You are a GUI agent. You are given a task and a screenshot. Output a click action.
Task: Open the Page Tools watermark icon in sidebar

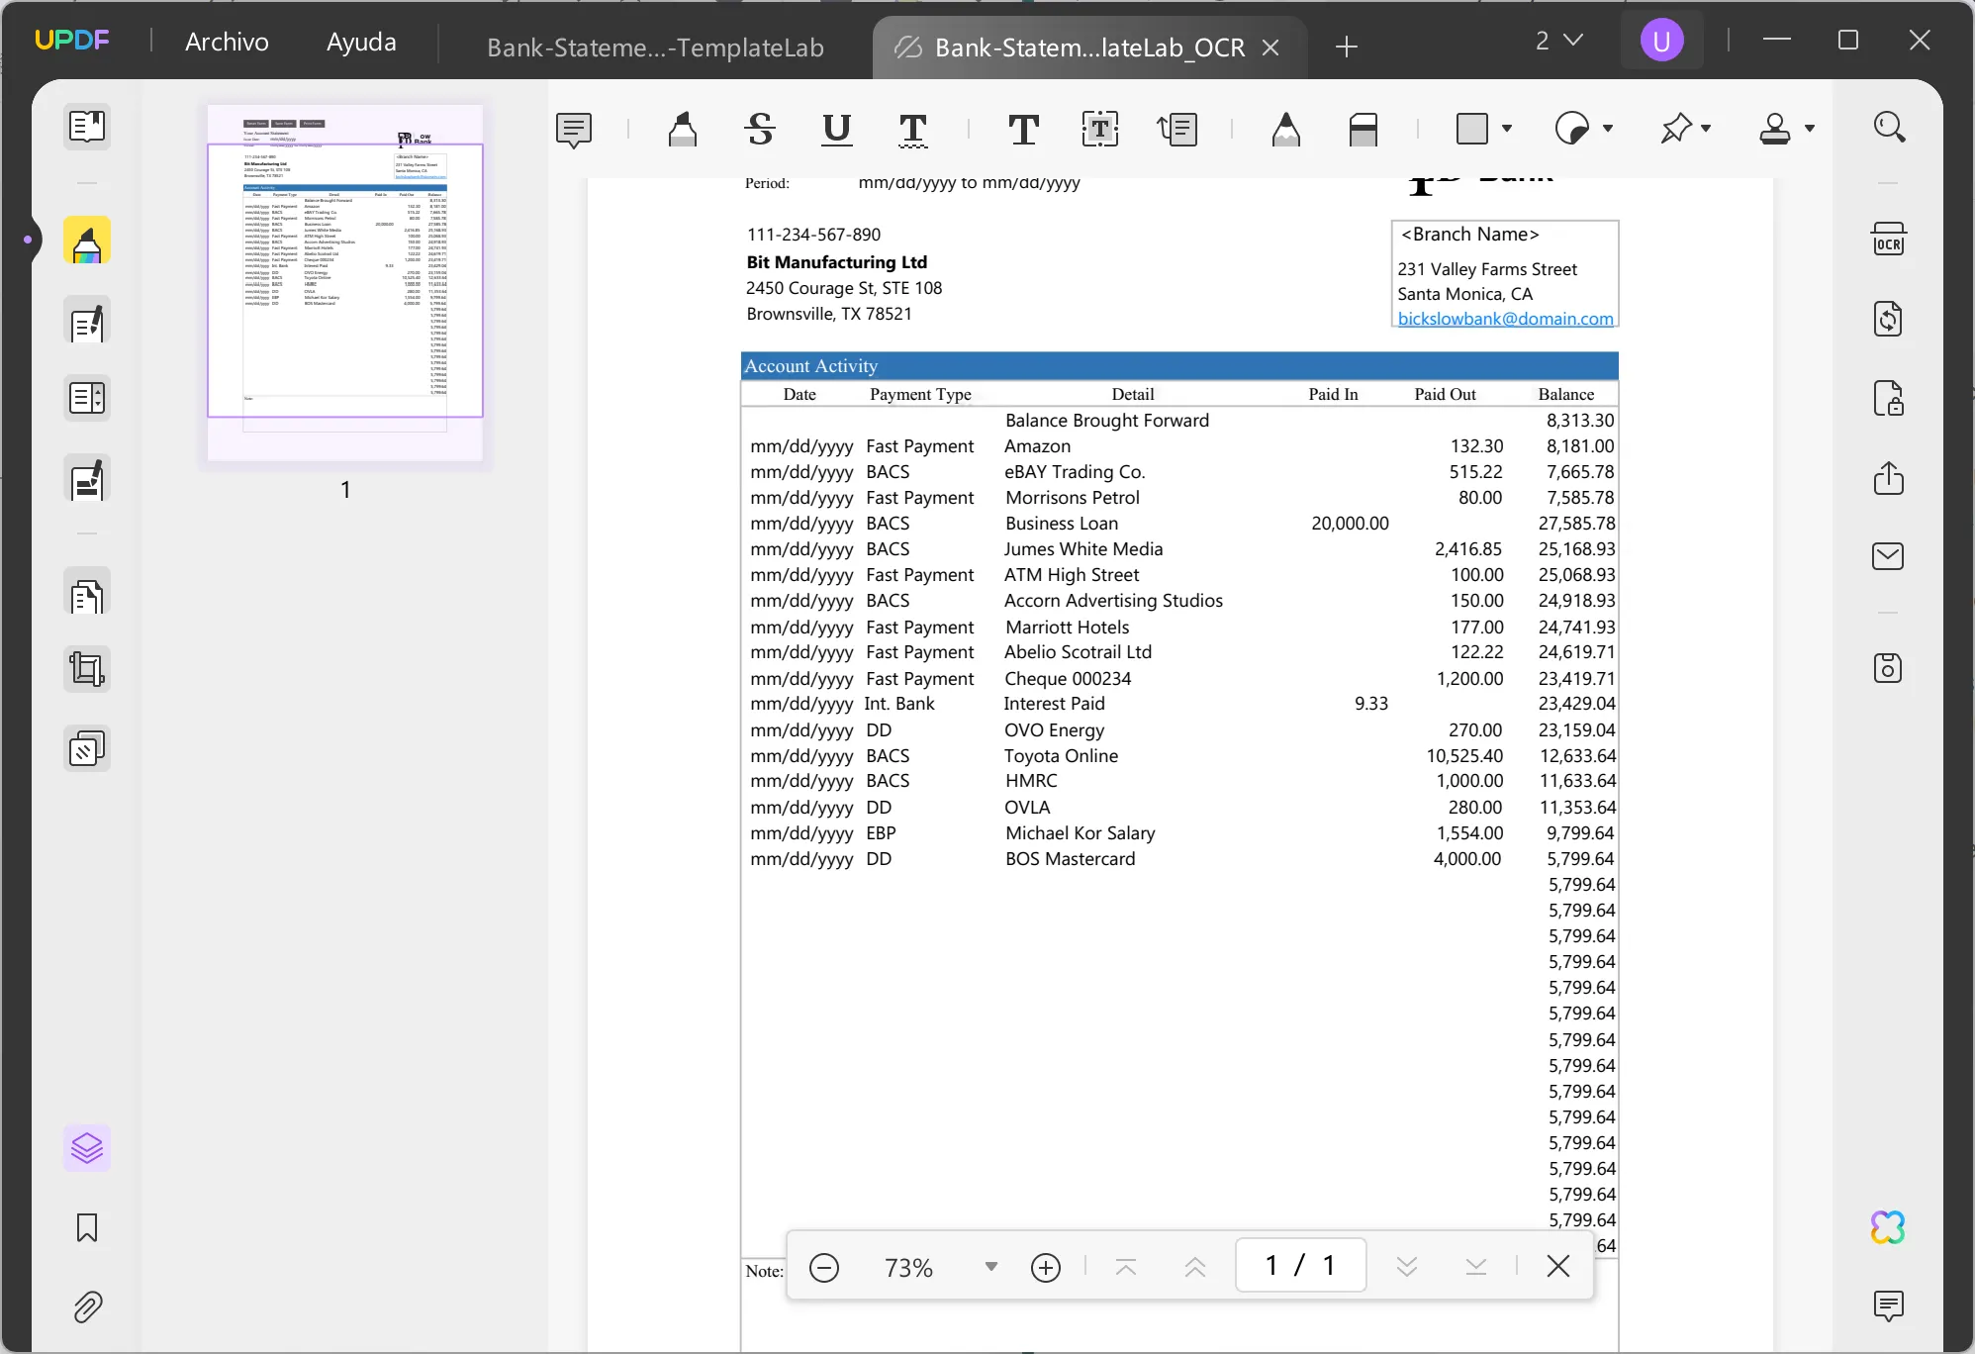[87, 749]
